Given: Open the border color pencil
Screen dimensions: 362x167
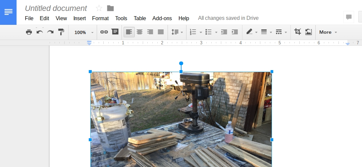Looking at the screenshot, I should pos(251,32).
